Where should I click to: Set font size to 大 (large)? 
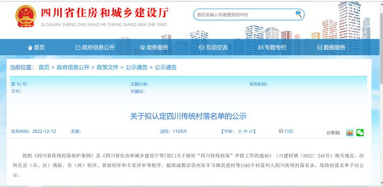point(240,131)
